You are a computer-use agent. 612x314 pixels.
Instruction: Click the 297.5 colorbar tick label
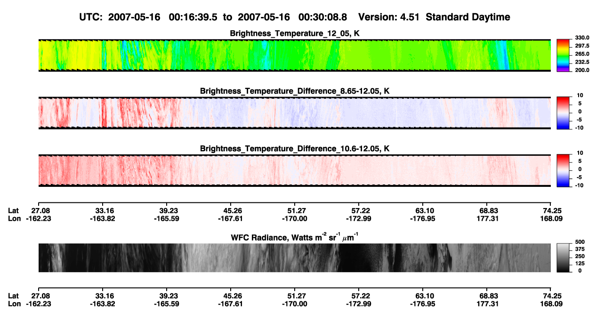point(583,46)
